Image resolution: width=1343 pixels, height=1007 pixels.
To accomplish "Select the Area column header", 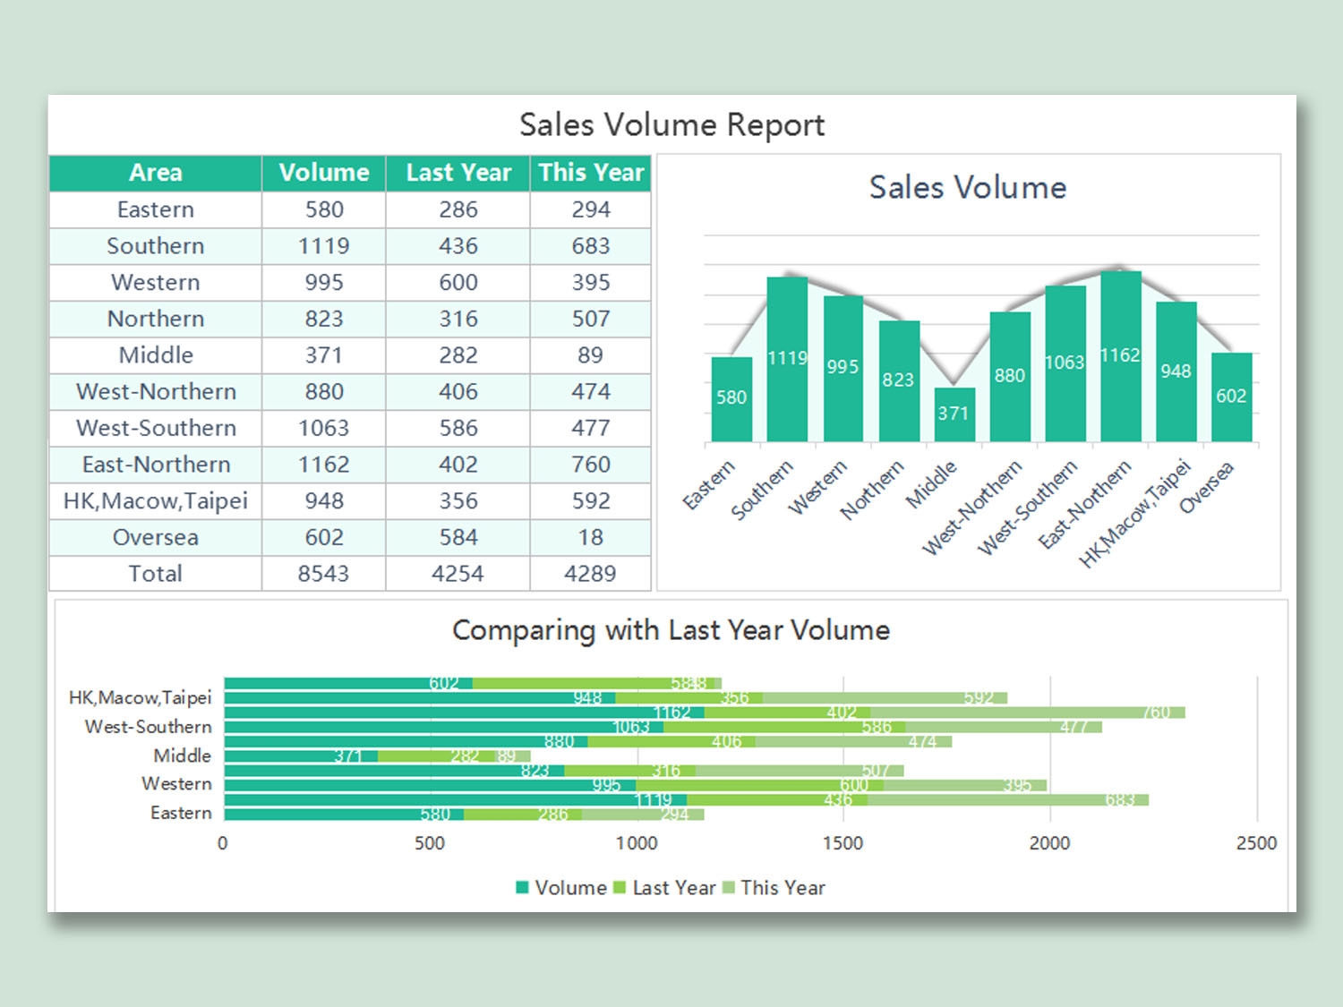I will 155,172.
